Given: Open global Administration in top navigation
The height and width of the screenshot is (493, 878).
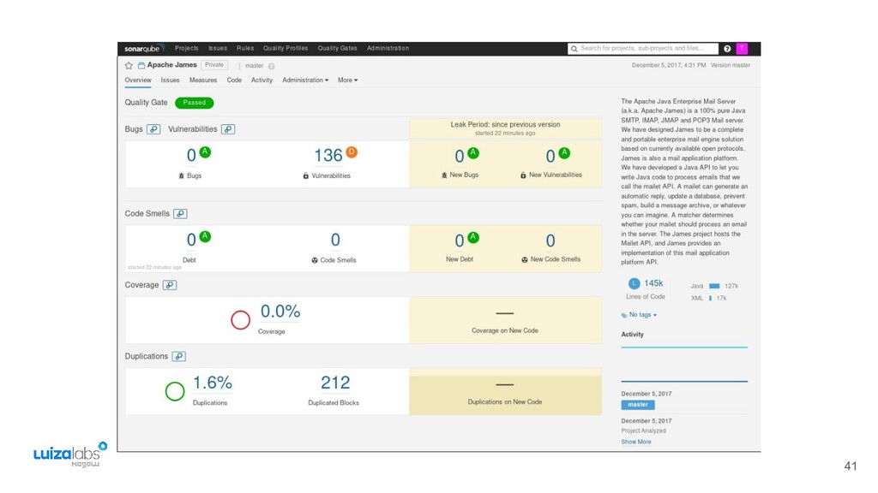Looking at the screenshot, I should [x=388, y=48].
